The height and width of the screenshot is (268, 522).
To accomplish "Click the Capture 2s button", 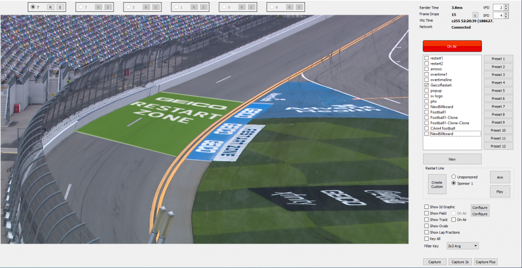I will click(x=461, y=262).
